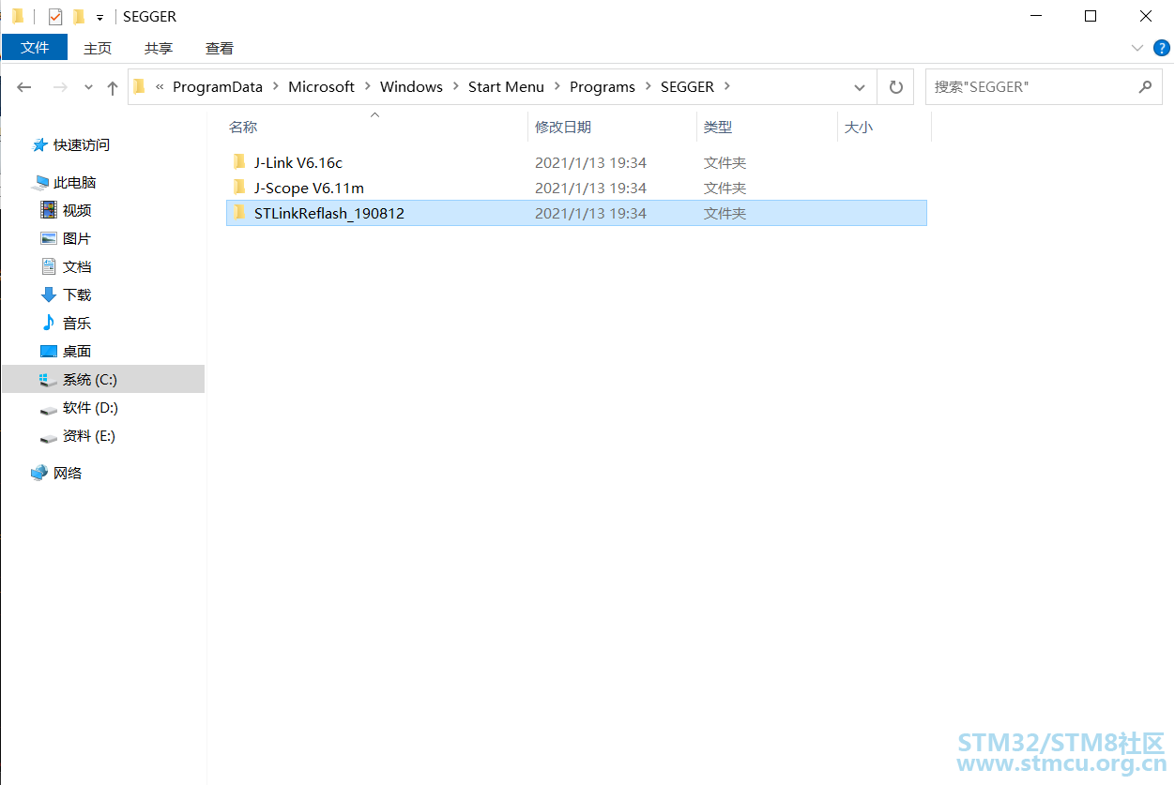Click J-Scope V6.11m folder icon
1175x785 pixels.
tap(239, 187)
